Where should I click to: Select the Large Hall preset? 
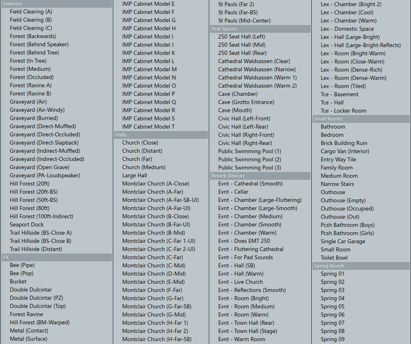click(135, 176)
